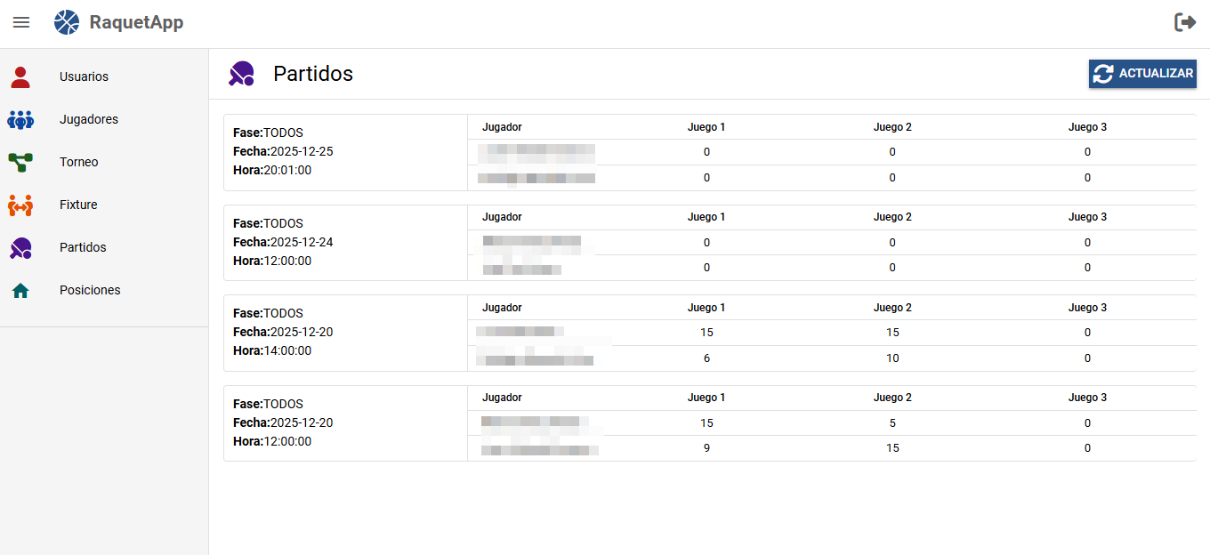Click the RaquetApp ball logo
Screen dimensions: 1210x555
67,22
